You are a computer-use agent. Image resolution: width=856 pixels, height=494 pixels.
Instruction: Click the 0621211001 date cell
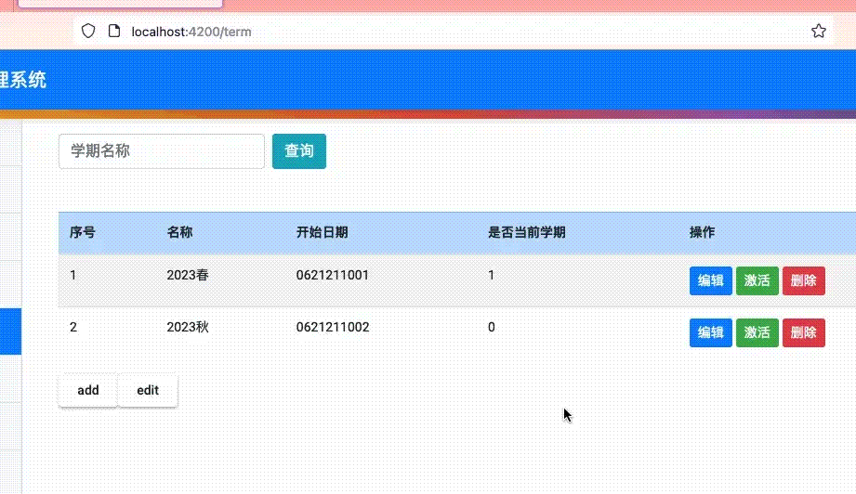coord(333,275)
